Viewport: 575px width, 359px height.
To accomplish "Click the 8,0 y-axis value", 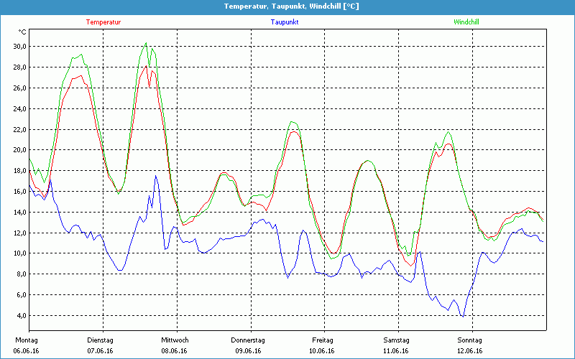I will tap(21, 274).
